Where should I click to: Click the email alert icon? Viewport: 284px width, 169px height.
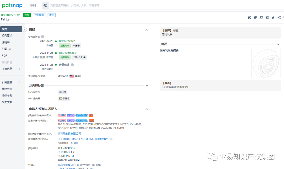point(267,17)
